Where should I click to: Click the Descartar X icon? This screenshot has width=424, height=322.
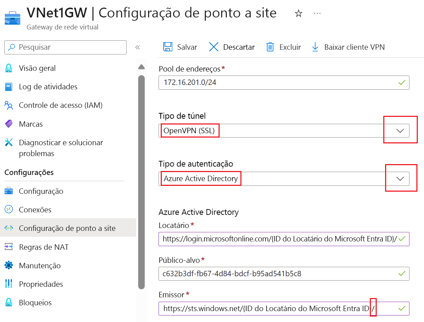(213, 47)
